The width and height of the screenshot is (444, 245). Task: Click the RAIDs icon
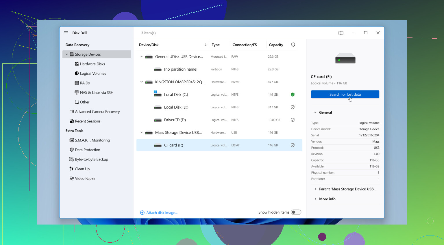[77, 83]
